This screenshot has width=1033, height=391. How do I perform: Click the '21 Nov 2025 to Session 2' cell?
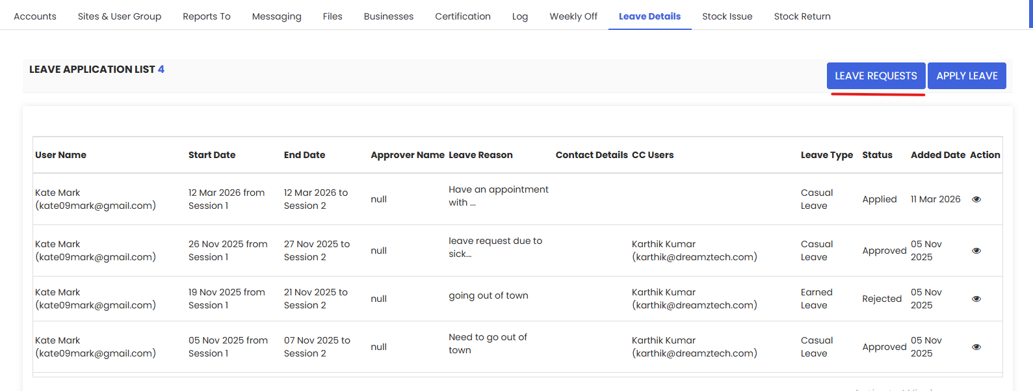pos(316,299)
